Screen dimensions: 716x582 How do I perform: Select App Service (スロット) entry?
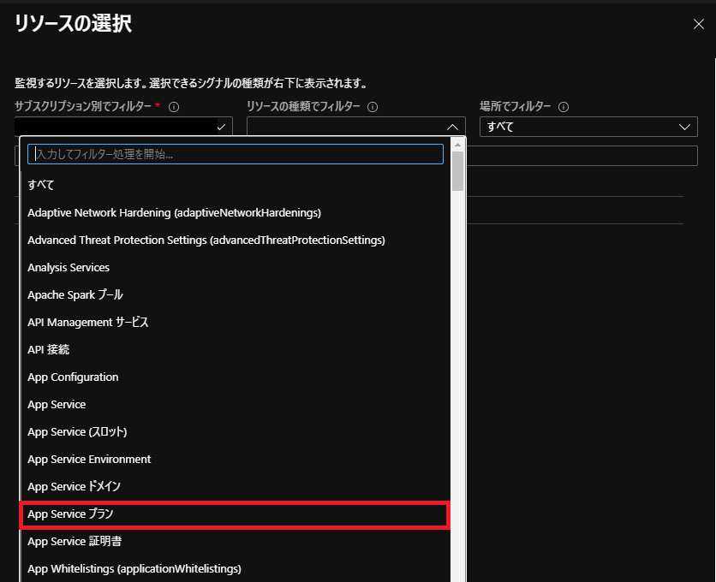tap(236, 432)
